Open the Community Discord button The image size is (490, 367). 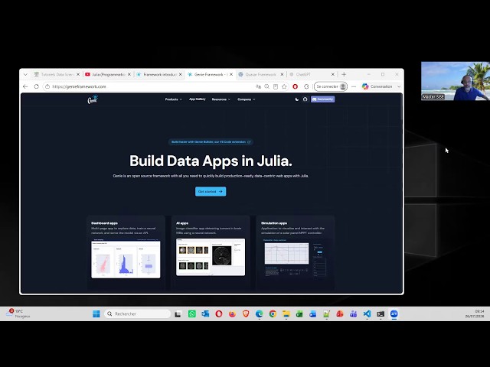[x=322, y=99]
